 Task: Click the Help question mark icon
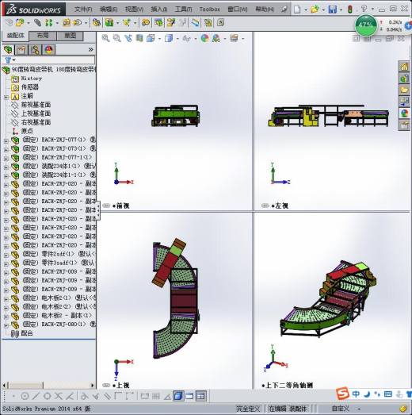364,9
